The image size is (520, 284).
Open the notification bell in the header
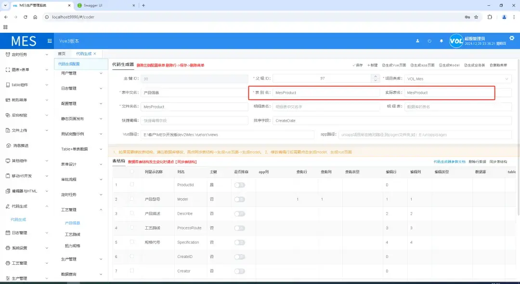tap(441, 41)
